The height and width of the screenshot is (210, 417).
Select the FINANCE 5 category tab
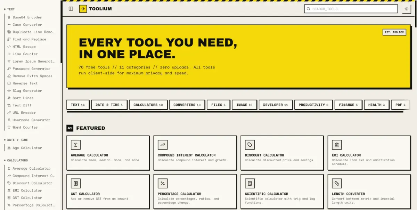pos(348,105)
